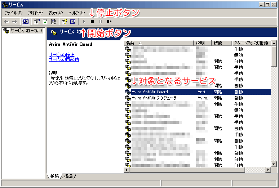The height and width of the screenshot is (188, 279).
Task: Click the サービスの再起動 link
Action: pyautogui.click(x=64, y=59)
